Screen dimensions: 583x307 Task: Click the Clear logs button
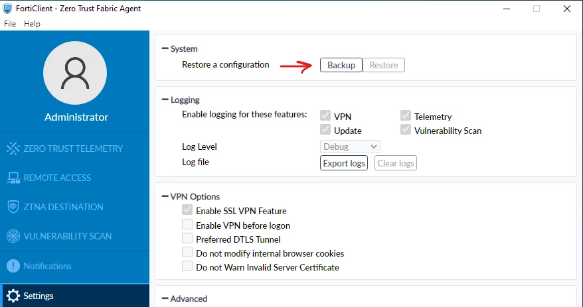(396, 163)
